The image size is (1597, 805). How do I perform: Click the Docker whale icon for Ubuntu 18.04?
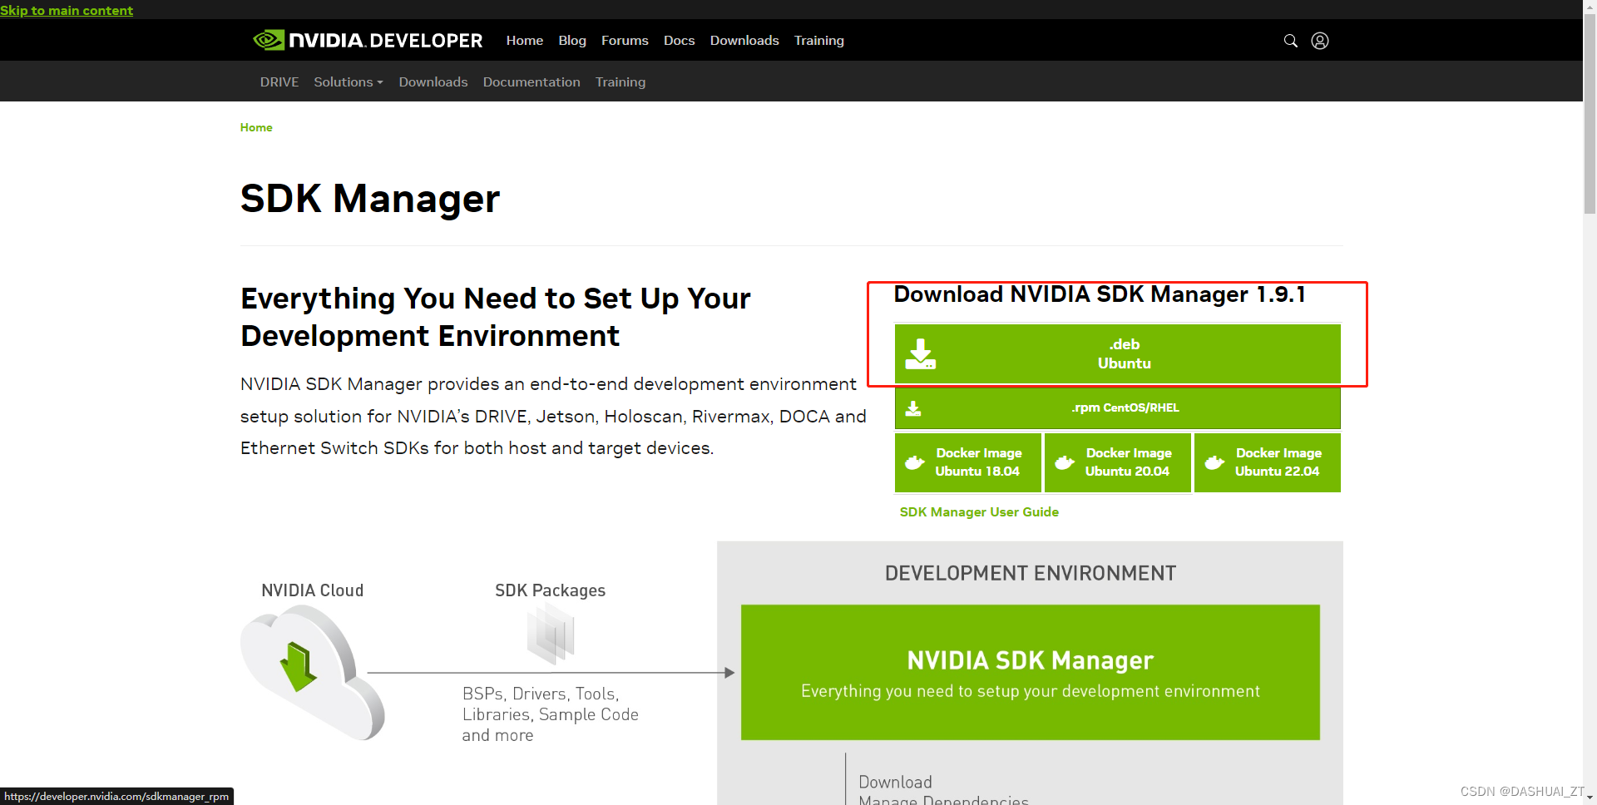tap(915, 462)
